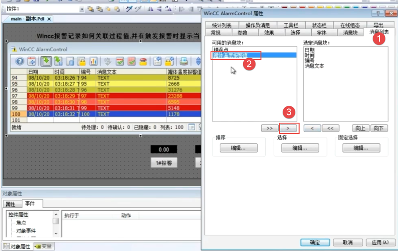Open the 控件1 object dropdown
Viewport: 398px width, 251px height.
click(82, 9)
